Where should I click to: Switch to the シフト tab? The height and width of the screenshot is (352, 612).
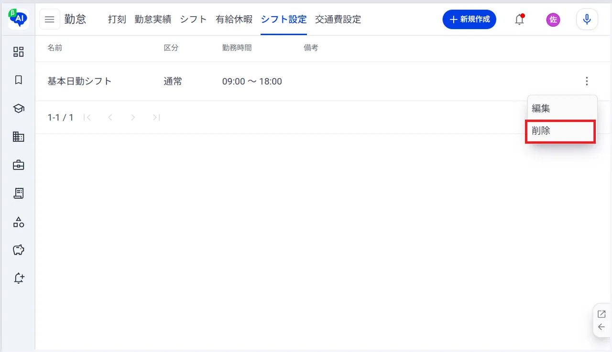pyautogui.click(x=193, y=20)
